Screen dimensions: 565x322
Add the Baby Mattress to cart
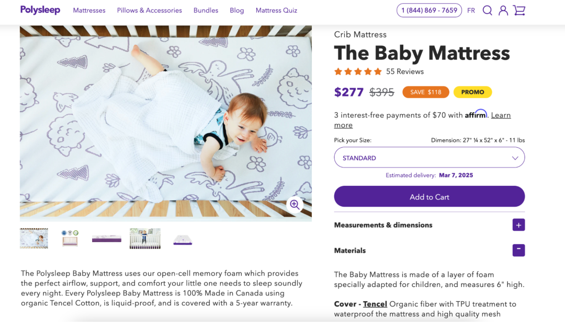coord(429,197)
